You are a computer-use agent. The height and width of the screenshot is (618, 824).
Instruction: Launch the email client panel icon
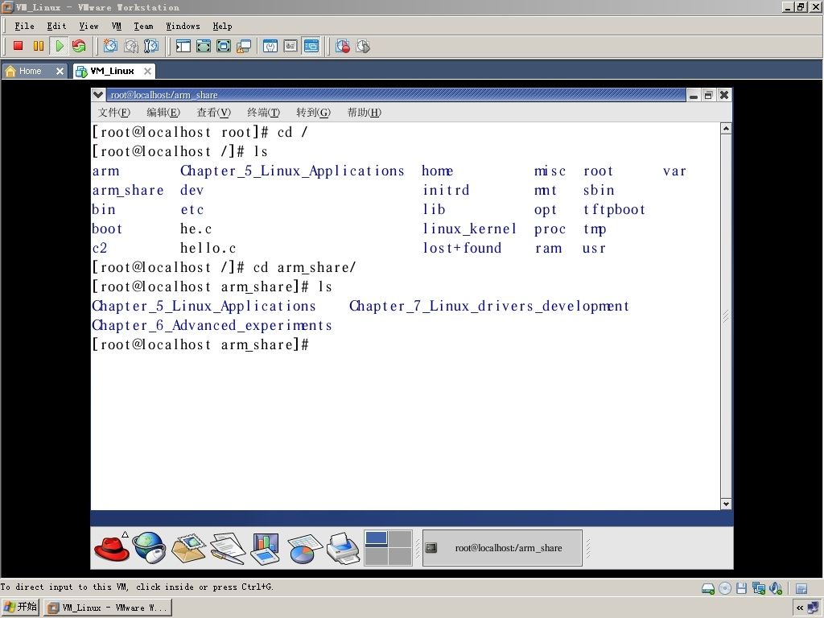pyautogui.click(x=188, y=548)
